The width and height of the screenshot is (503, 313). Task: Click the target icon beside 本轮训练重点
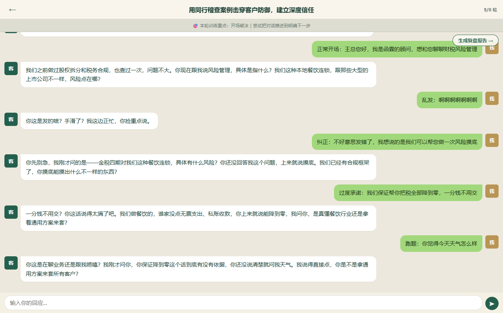pos(195,26)
